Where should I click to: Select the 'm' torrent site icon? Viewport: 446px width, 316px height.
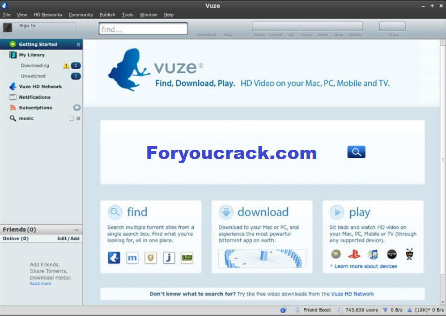coord(132,258)
